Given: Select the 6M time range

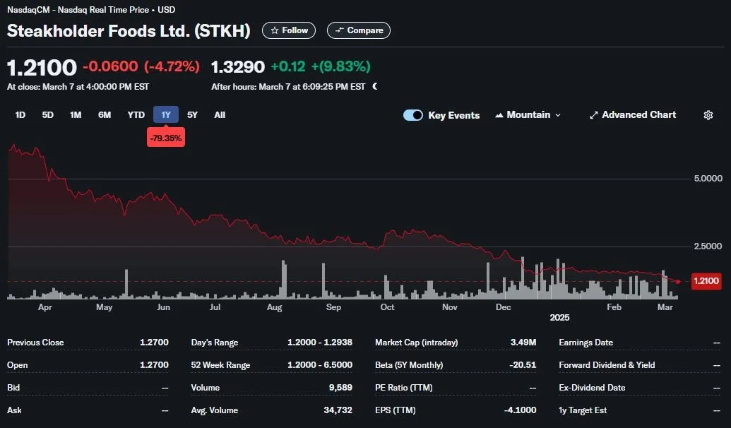Looking at the screenshot, I should [105, 114].
